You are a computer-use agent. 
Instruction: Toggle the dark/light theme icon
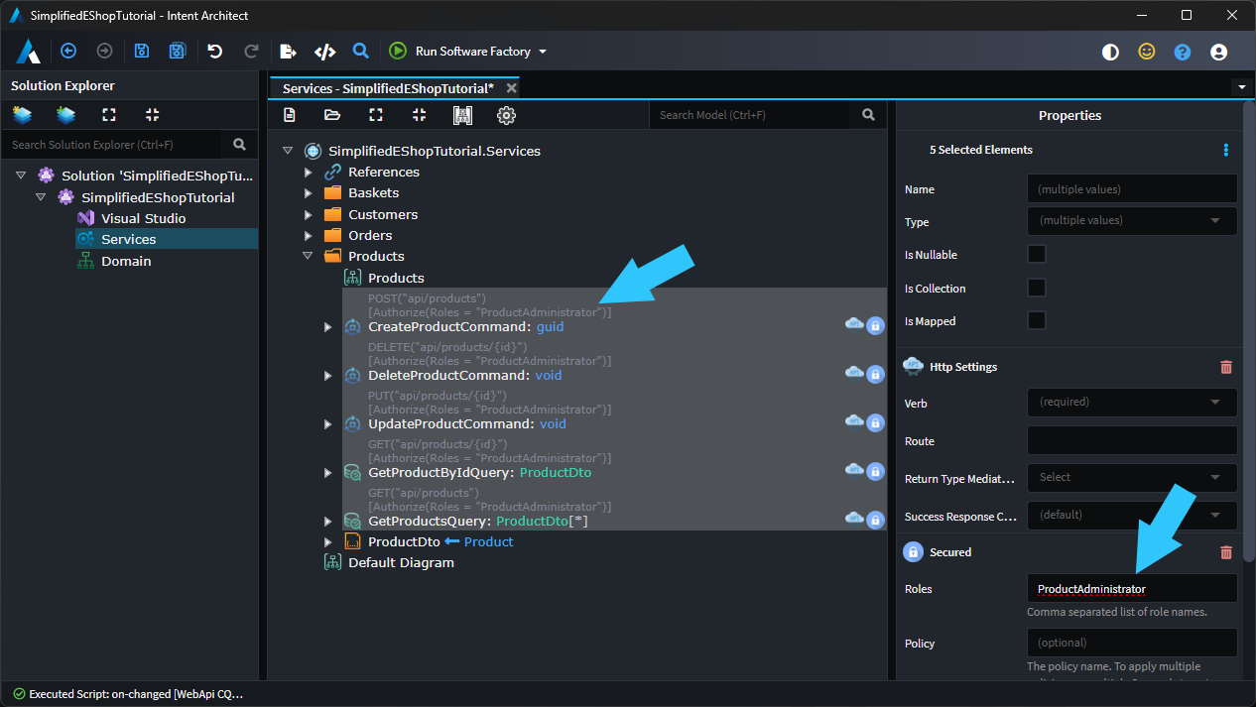tap(1110, 52)
